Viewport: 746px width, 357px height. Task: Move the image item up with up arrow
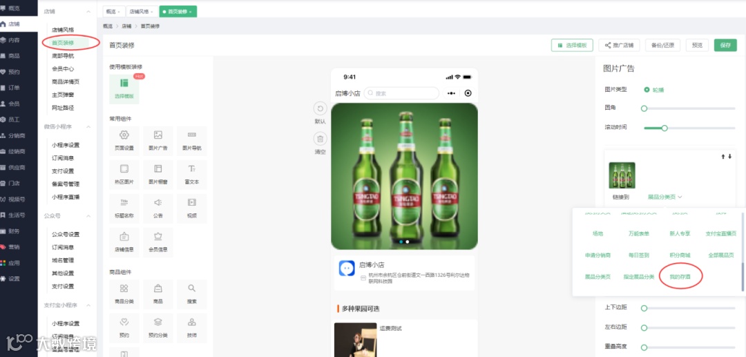point(723,156)
